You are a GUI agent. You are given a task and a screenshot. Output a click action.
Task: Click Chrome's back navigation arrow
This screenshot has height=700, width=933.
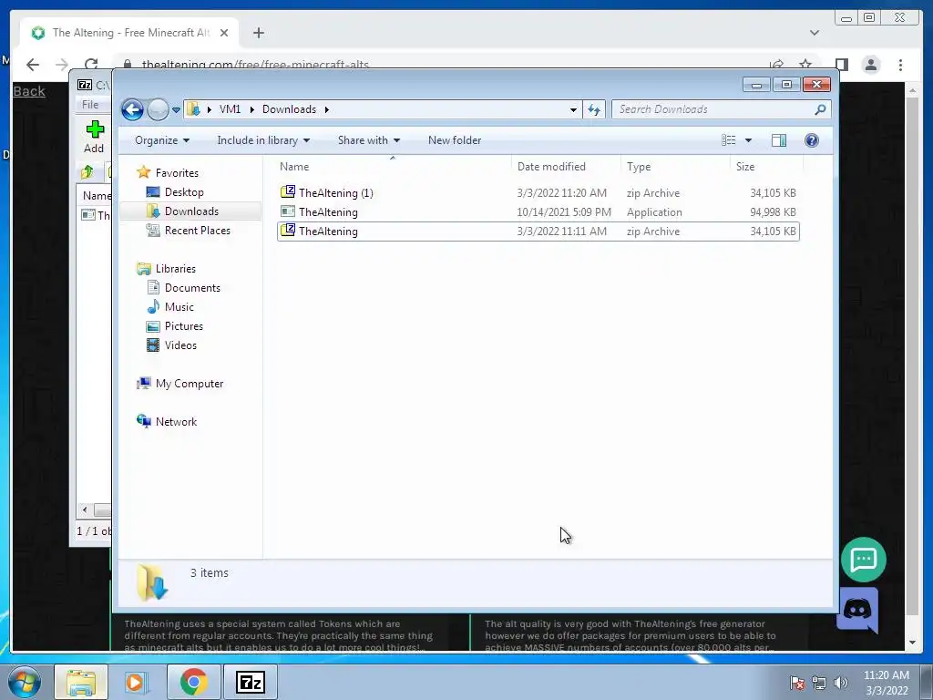[x=33, y=65]
